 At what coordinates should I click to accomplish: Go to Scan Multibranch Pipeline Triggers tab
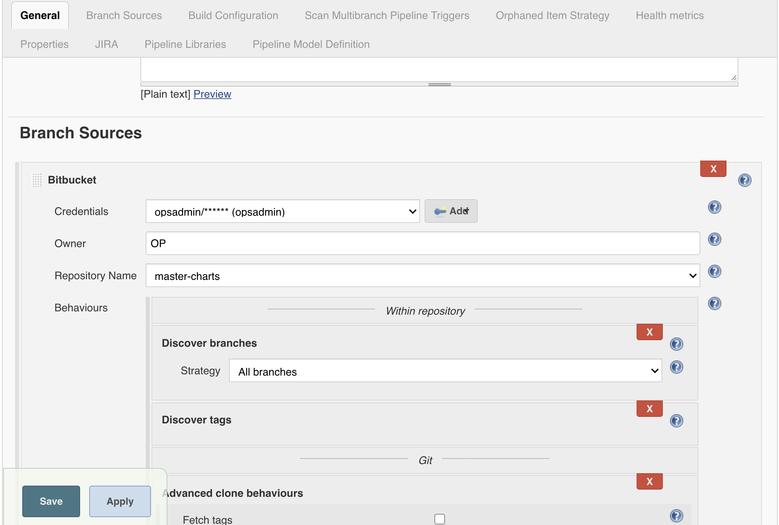(x=387, y=15)
